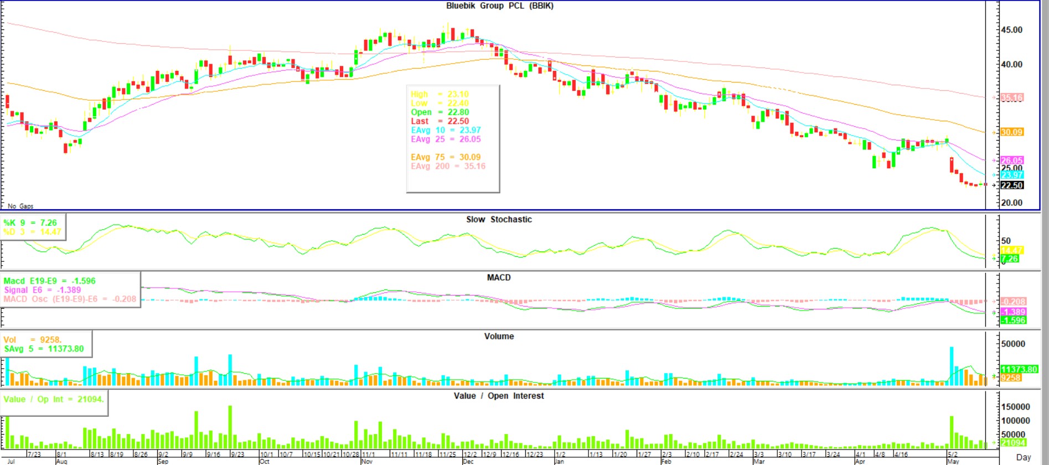Select EAvg 10 = 23.97 legend line
The image size is (1049, 465).
[x=446, y=130]
